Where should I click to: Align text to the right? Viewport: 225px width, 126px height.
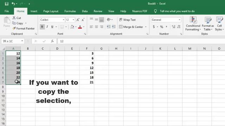[x=102, y=27]
